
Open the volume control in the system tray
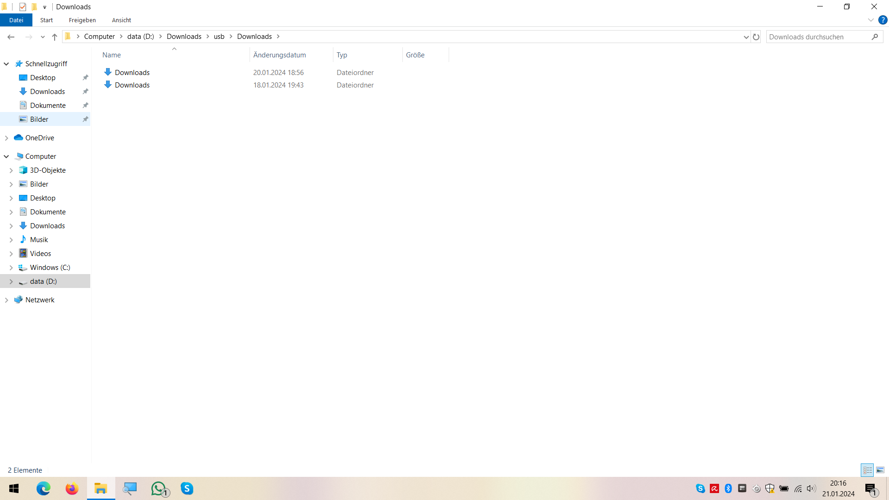(811, 488)
